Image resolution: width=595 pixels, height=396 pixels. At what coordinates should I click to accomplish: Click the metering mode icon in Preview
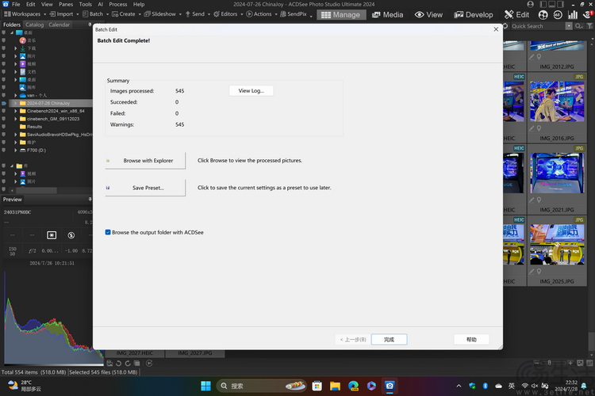pyautogui.click(x=52, y=235)
